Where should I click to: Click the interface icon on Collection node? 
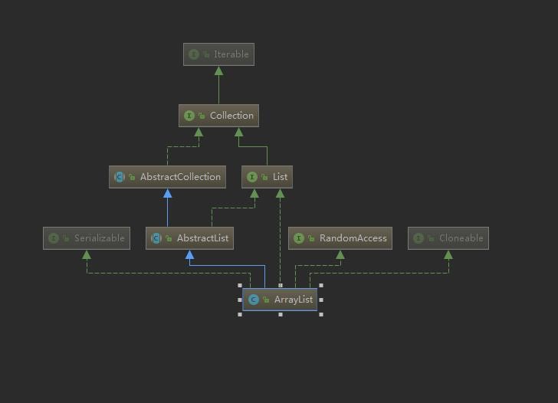pyautogui.click(x=189, y=116)
